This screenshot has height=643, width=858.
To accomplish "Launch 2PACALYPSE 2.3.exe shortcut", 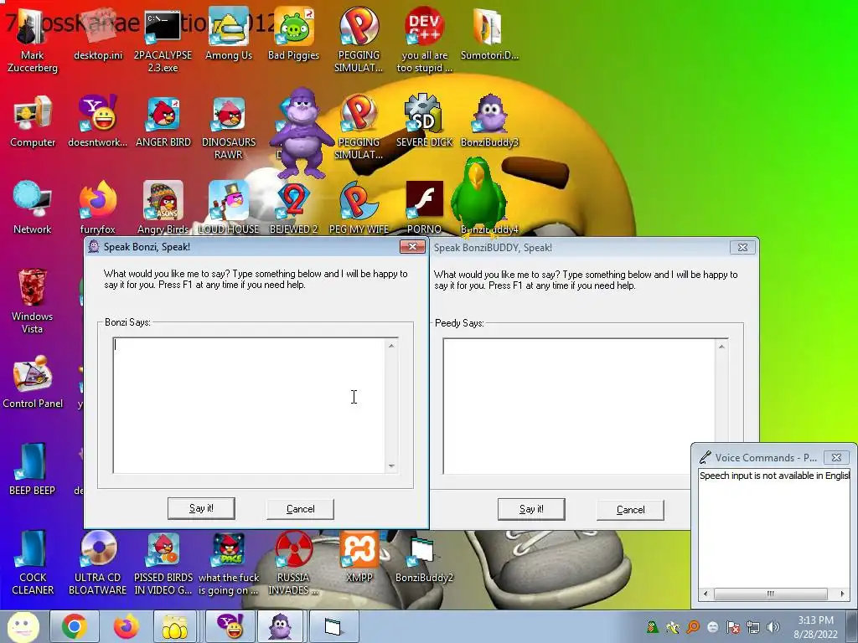I will point(163,41).
